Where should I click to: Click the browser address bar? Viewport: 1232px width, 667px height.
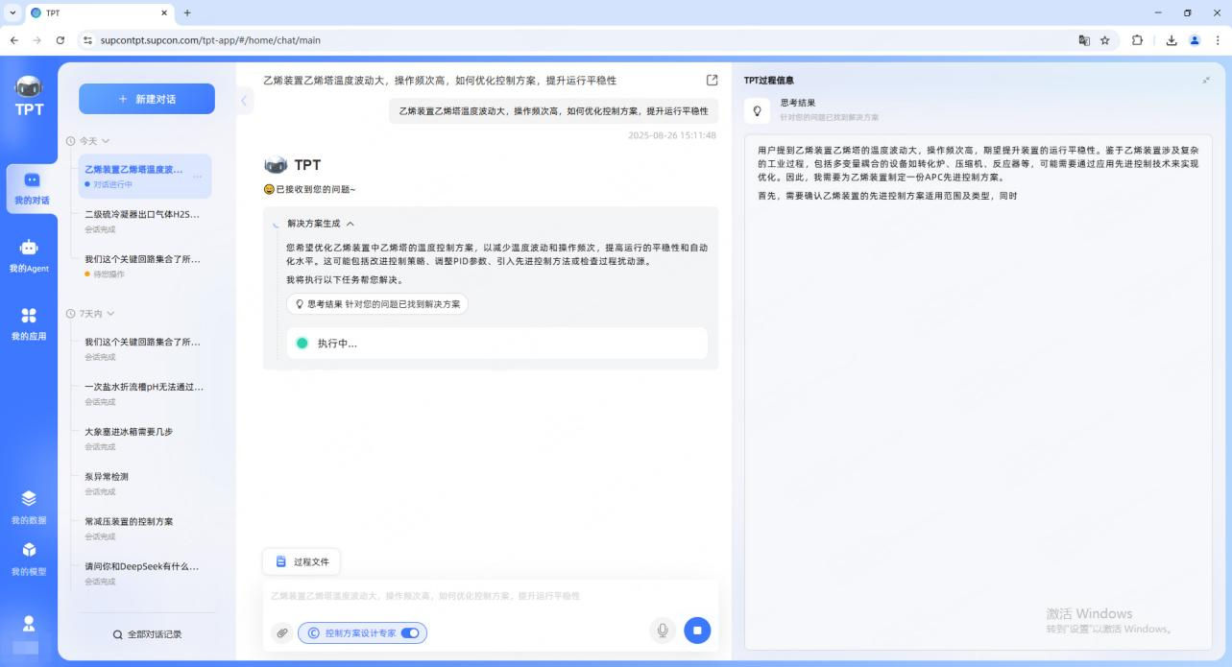[576, 40]
